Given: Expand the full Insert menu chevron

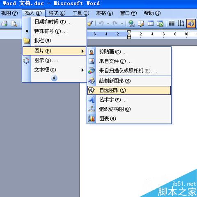Looking at the screenshot, I should click(54, 78).
